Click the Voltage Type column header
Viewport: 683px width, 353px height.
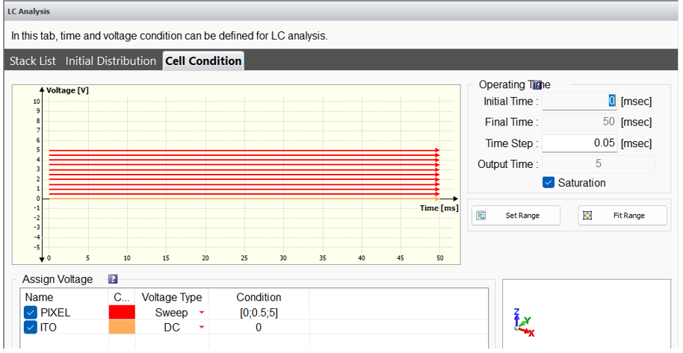[172, 297]
